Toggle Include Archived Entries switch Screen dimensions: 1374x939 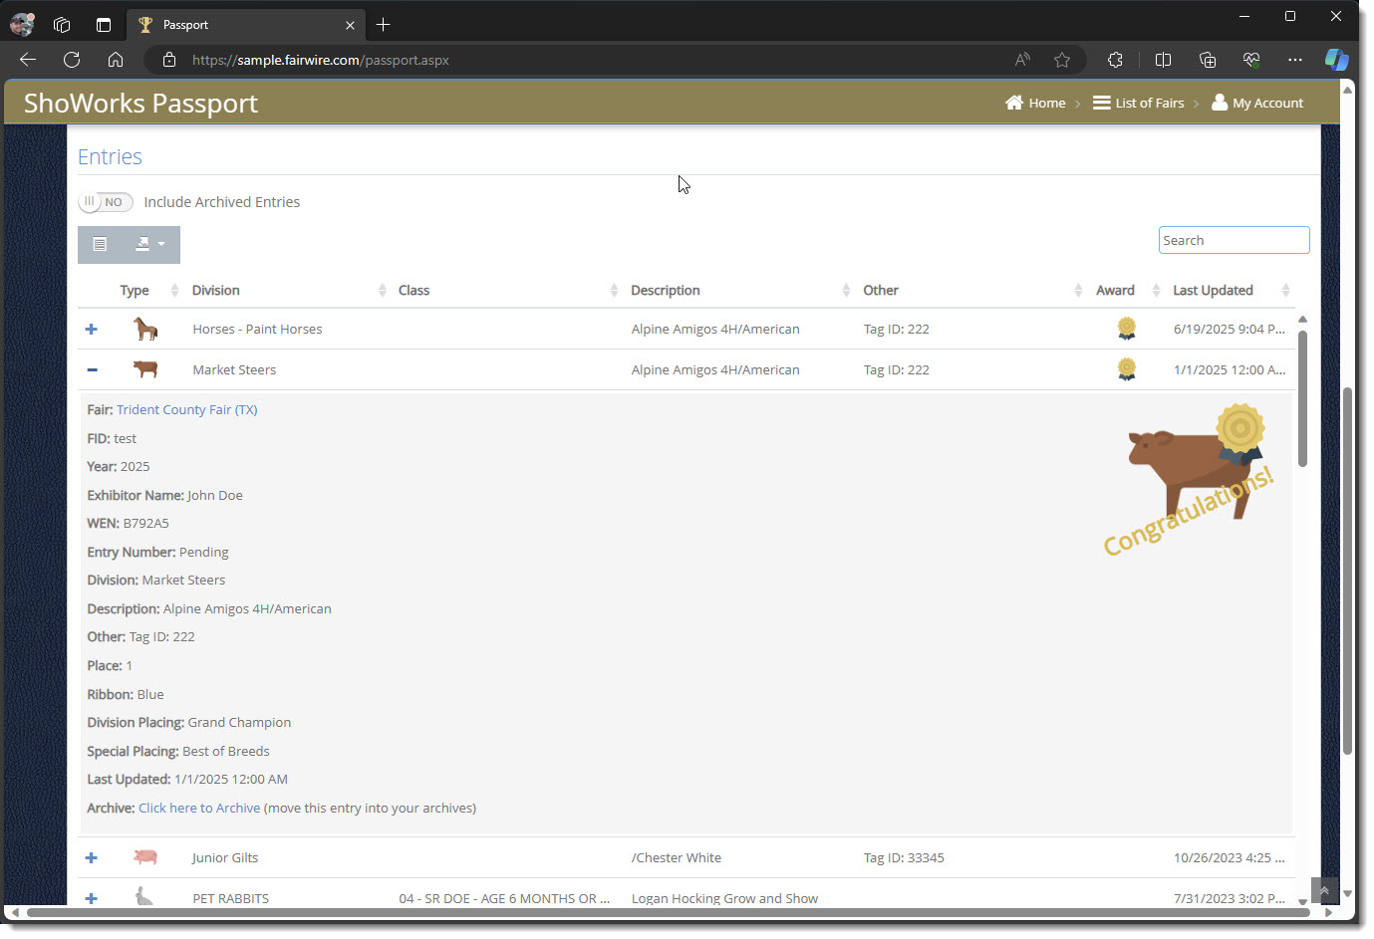point(106,202)
